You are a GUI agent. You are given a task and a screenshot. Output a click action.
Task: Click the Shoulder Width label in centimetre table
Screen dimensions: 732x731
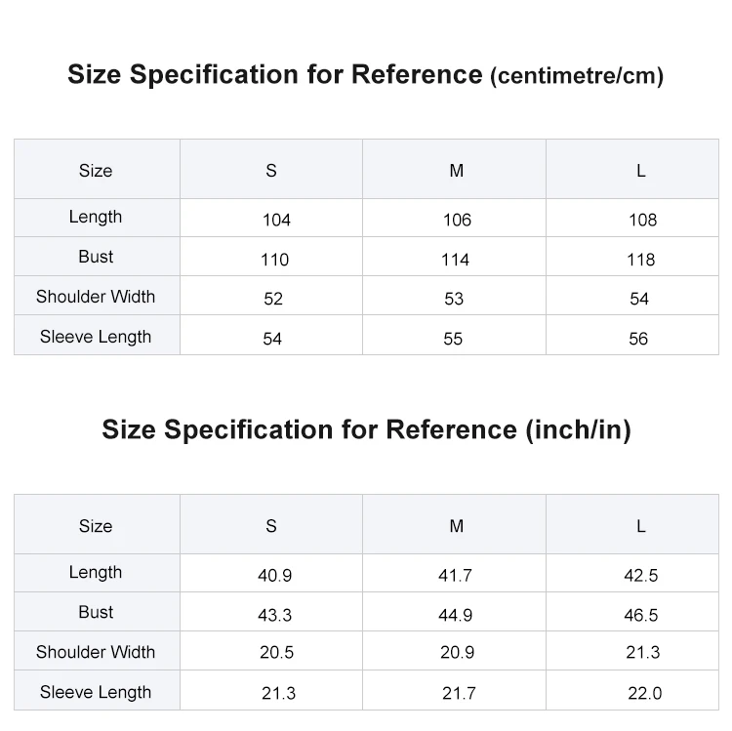96,297
